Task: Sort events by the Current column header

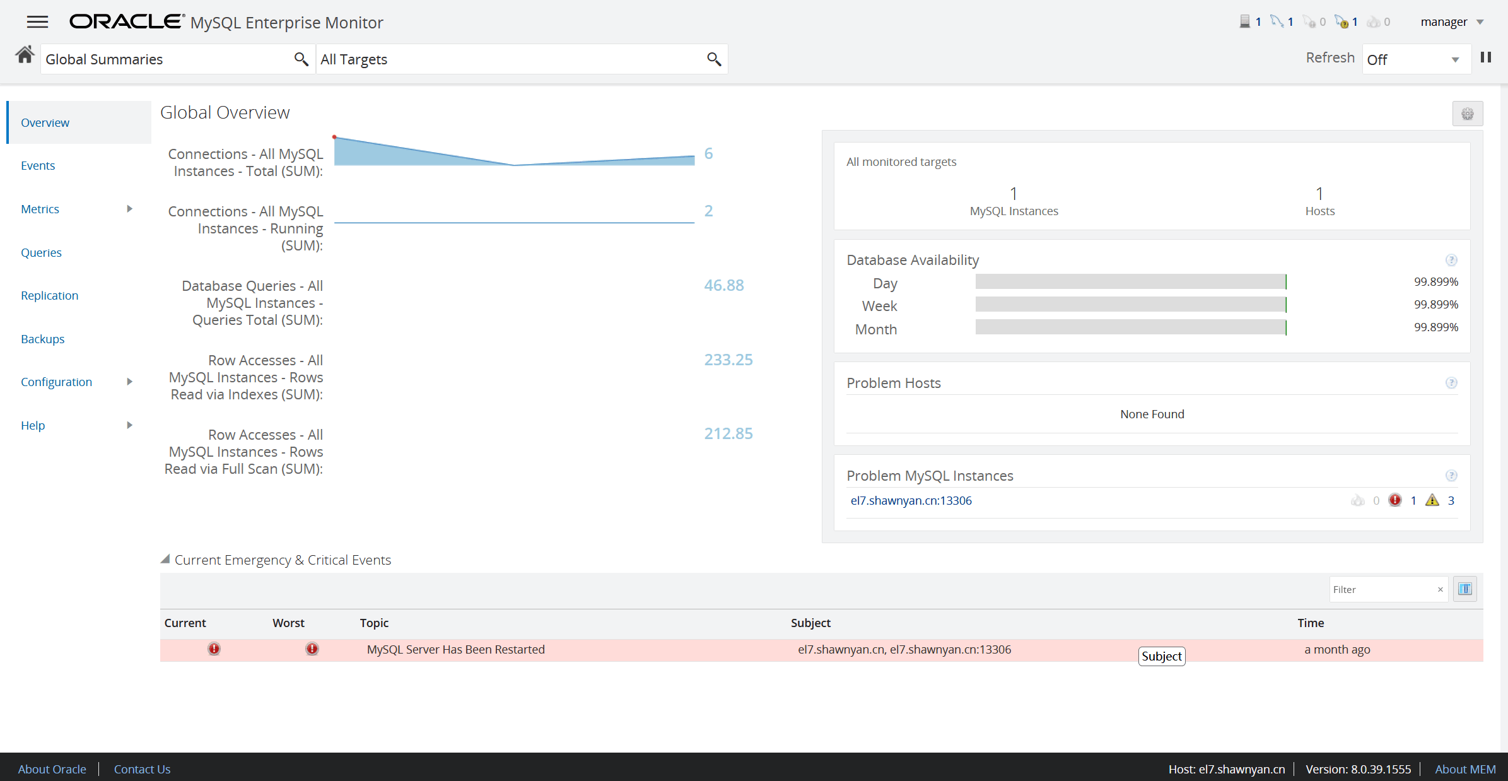Action: click(185, 623)
